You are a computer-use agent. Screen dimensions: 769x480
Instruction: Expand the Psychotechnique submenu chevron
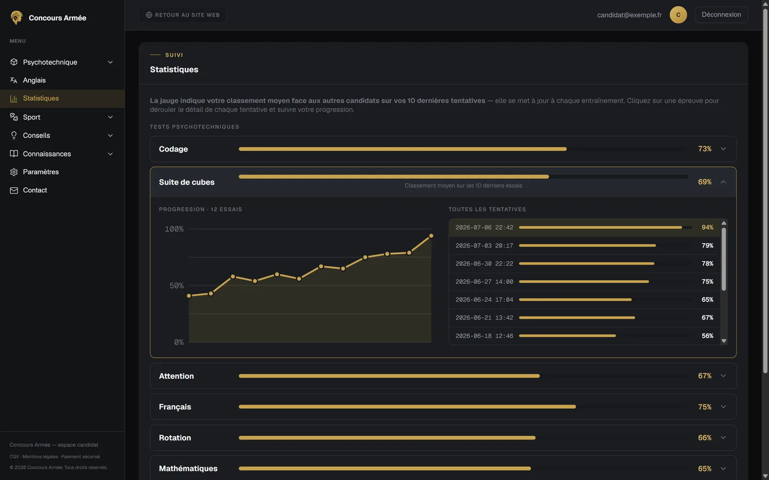111,62
